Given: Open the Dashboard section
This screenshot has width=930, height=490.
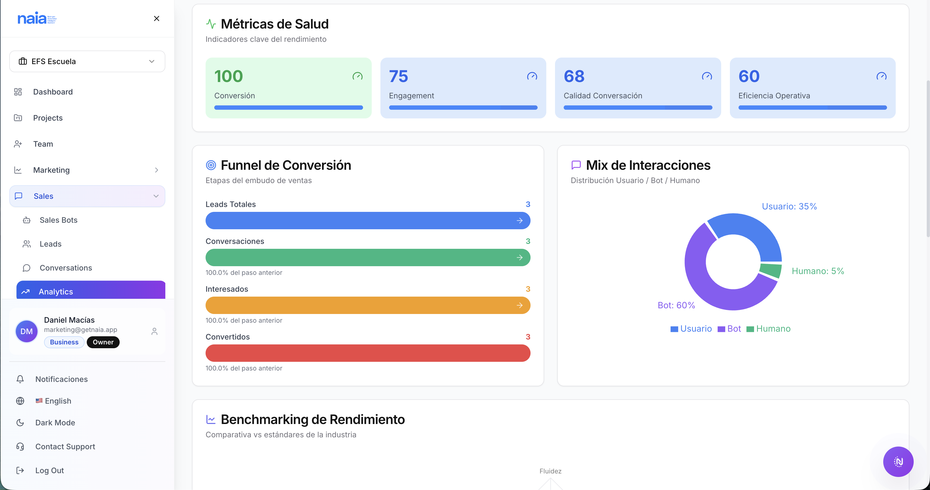Looking at the screenshot, I should click(x=53, y=92).
